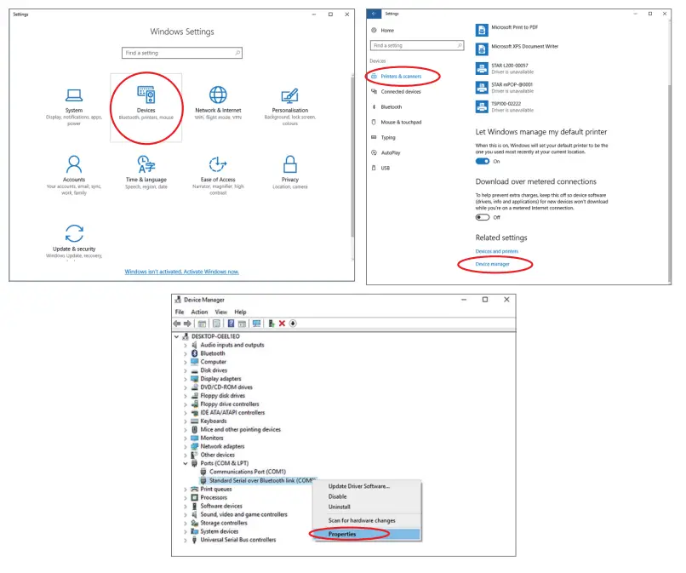The image size is (686, 573).
Task: Open the Help menu in Device Manager
Action: [x=240, y=312]
